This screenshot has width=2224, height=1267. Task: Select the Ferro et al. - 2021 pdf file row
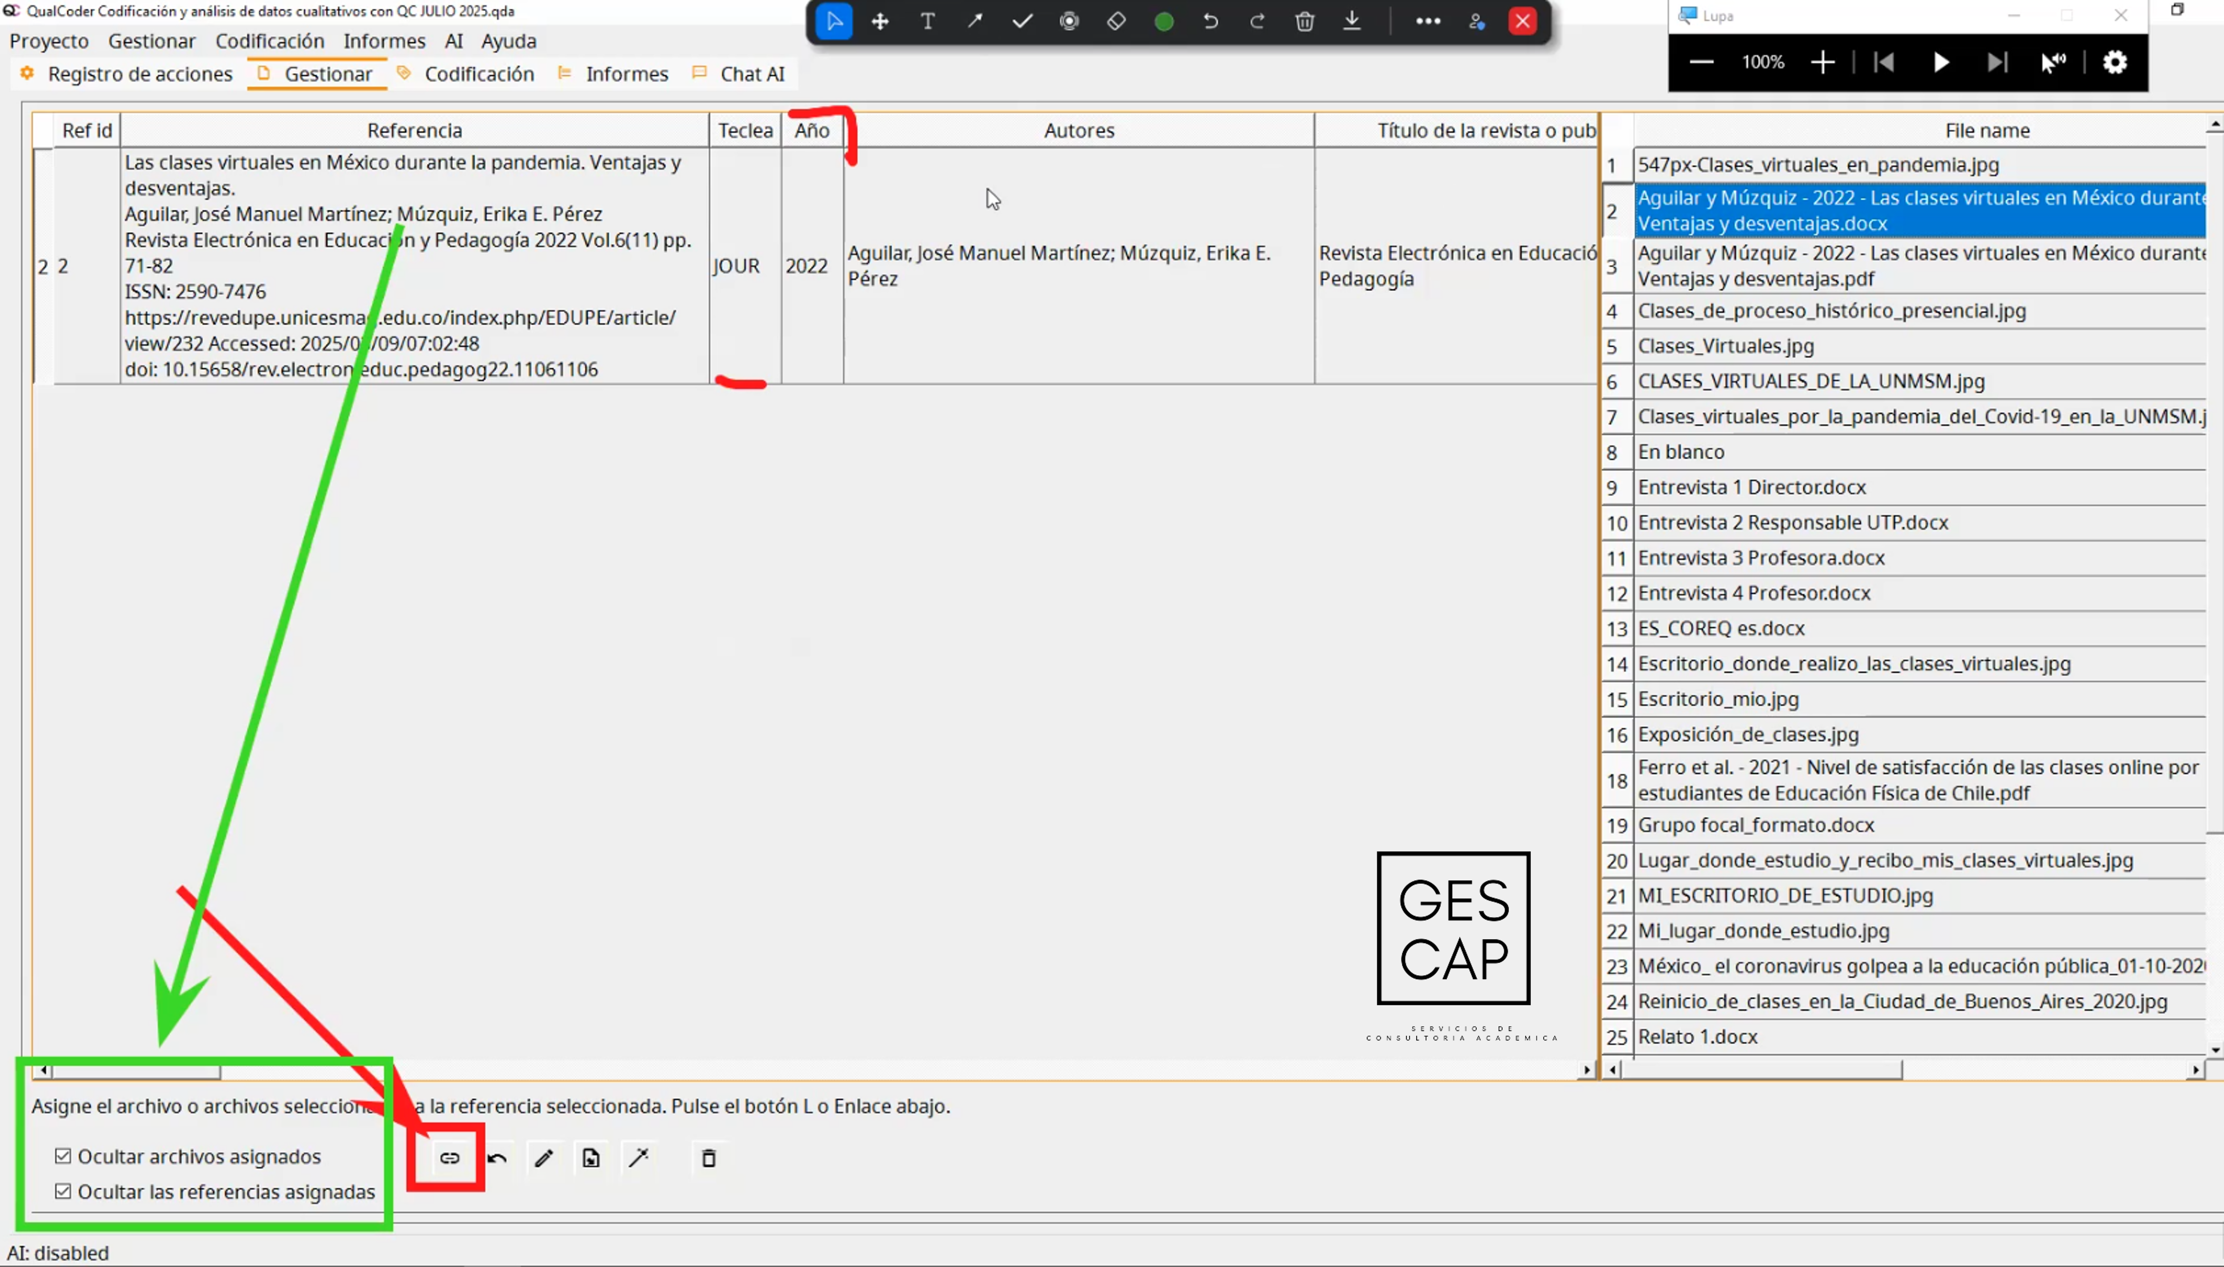pos(1919,780)
